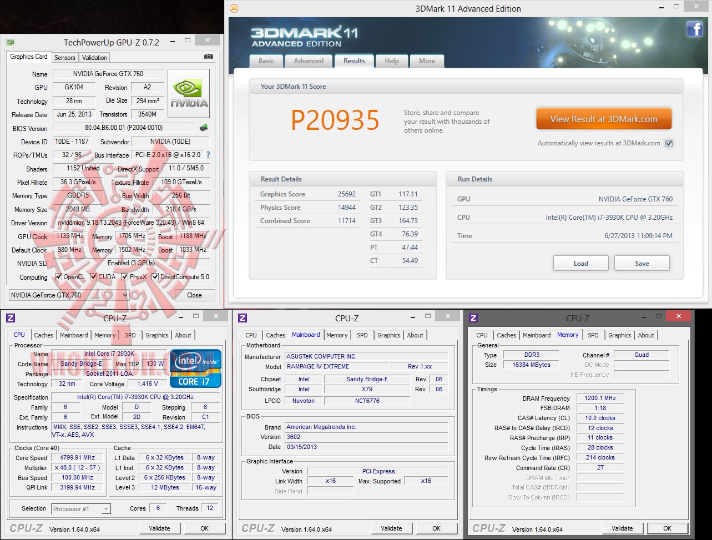Click the Combined Score value 11714

click(x=346, y=221)
